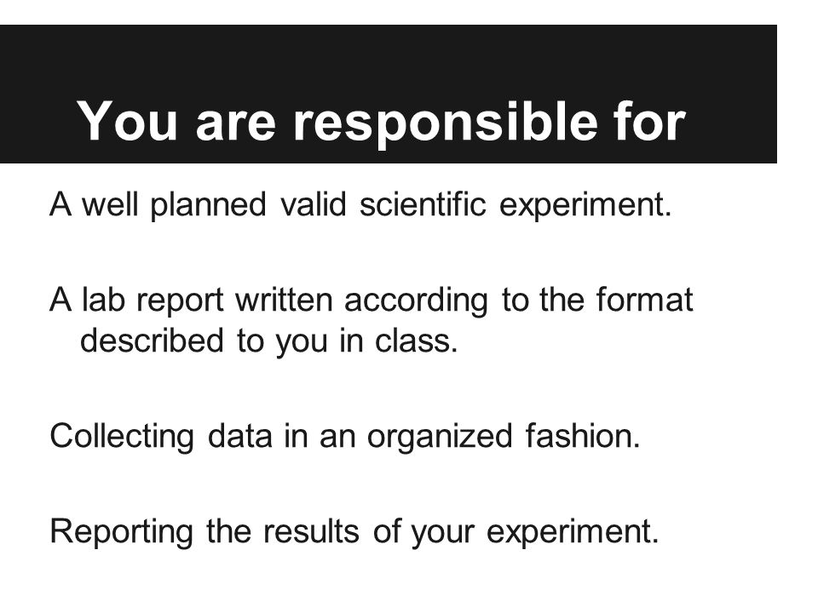Click the word 'Collecting' in the third bullet

(122, 436)
